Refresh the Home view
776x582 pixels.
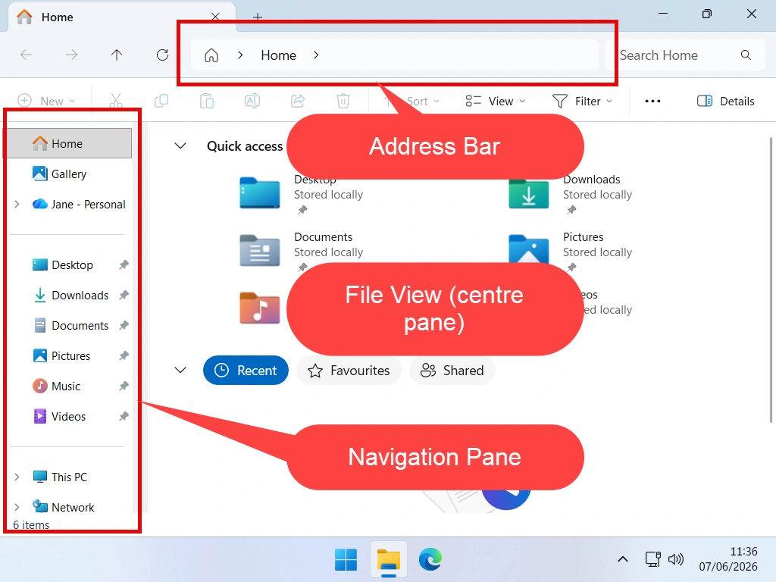tap(162, 55)
